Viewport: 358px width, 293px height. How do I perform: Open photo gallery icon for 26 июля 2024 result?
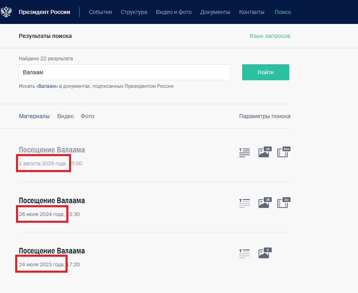coord(264,203)
